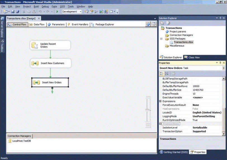Click the designer zoom slider
This screenshot has height=160, width=227.
[x=148, y=110]
